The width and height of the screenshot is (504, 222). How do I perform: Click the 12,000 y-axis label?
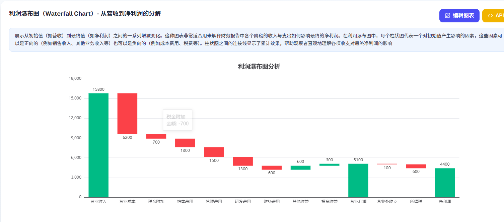pos(75,118)
